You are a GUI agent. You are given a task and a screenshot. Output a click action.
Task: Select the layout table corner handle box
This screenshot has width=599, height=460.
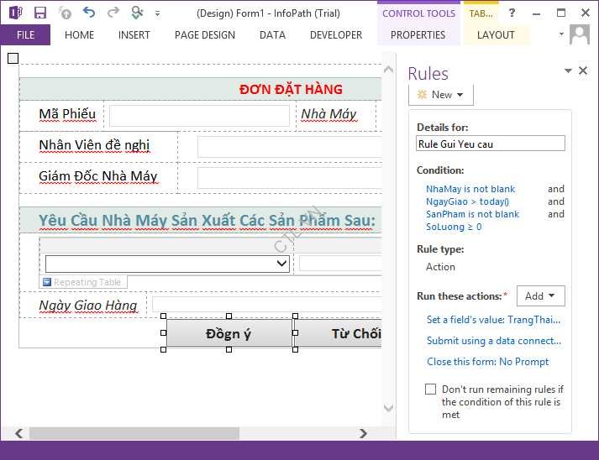pyautogui.click(x=13, y=58)
